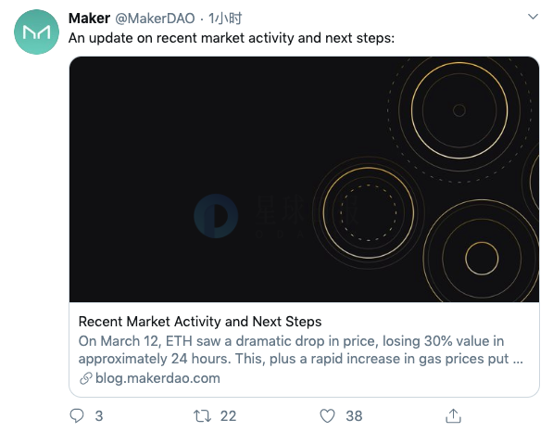Viewport: 553px width, 432px height.
Task: Open the share upload icon
Action: coord(453,415)
